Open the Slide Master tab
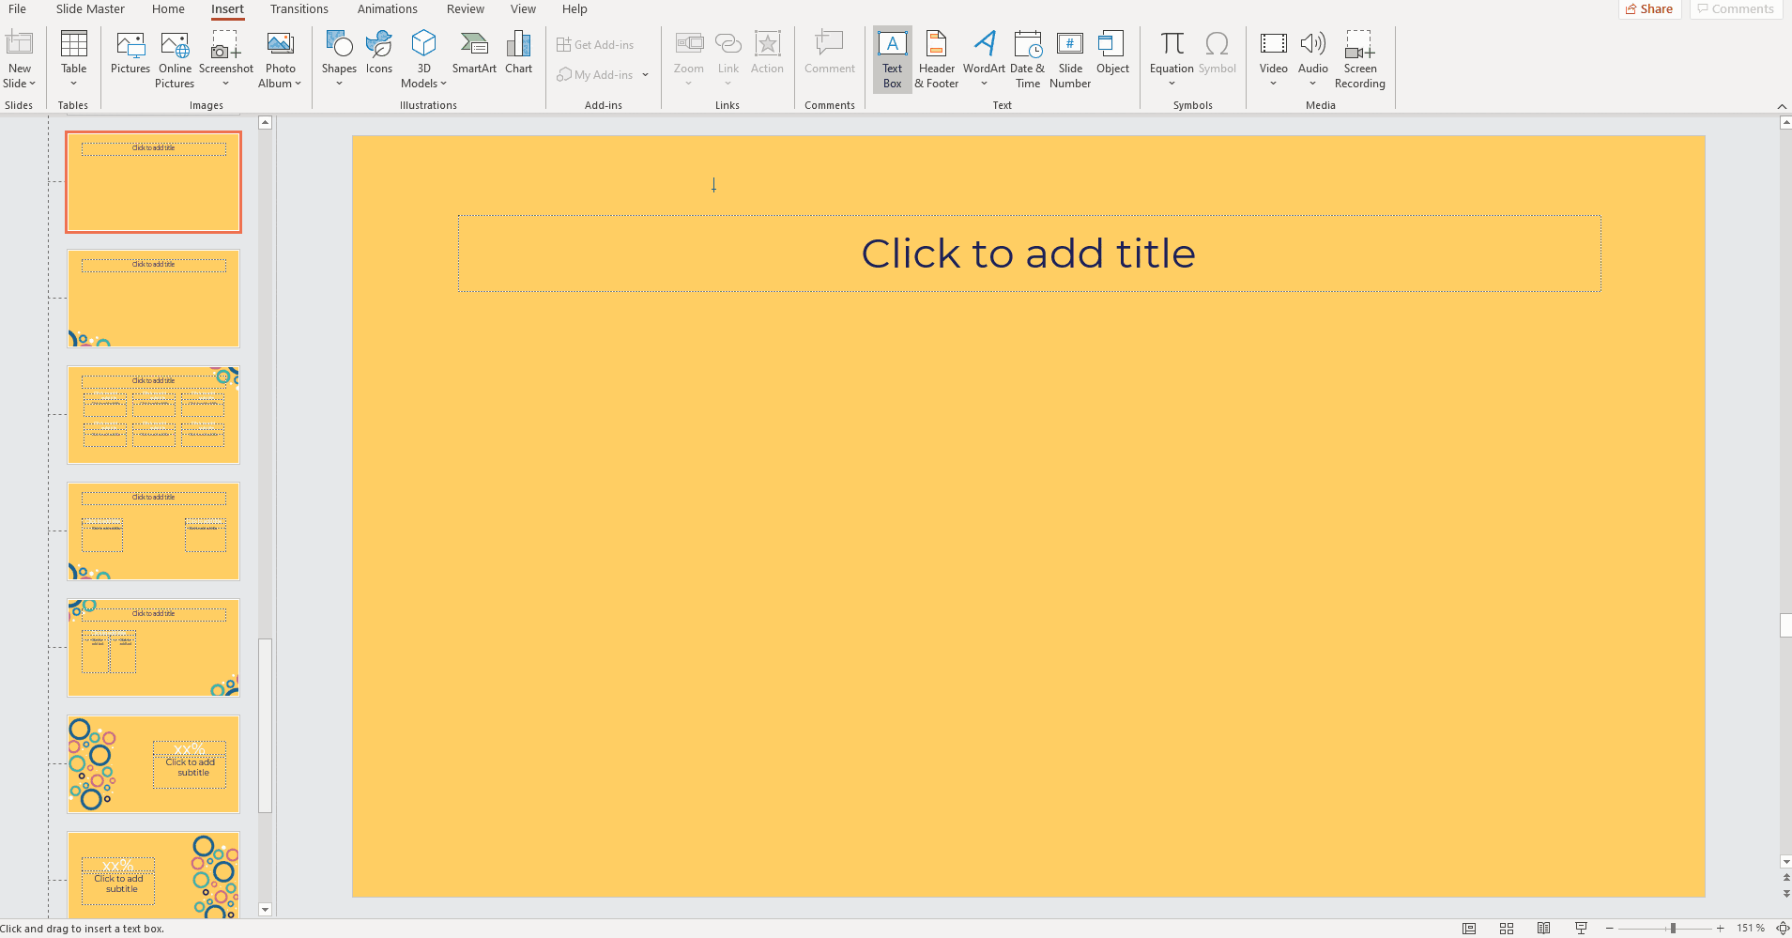 pos(90,9)
